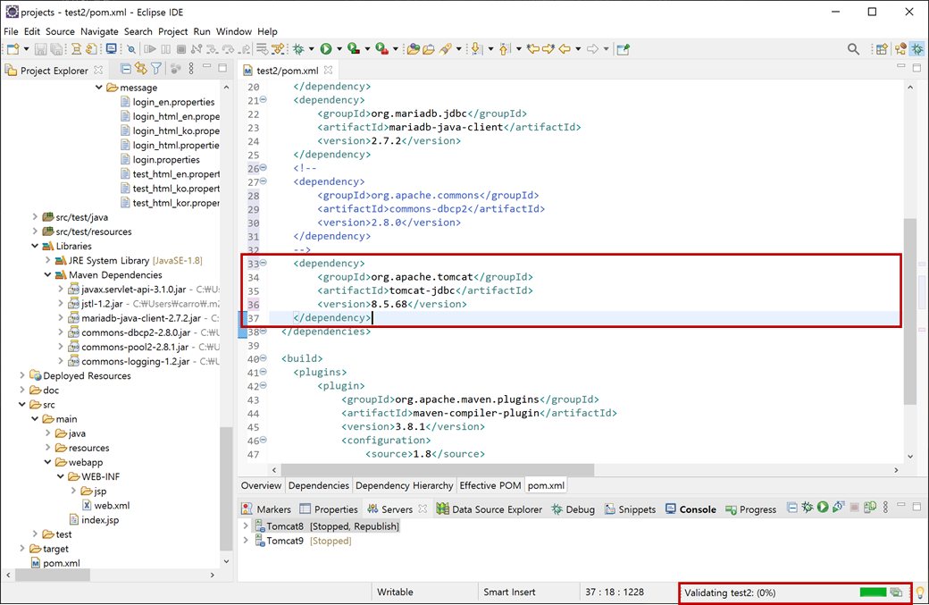Open a terminal with the monitor icon
Screen dimensions: 929x605
pos(111,49)
